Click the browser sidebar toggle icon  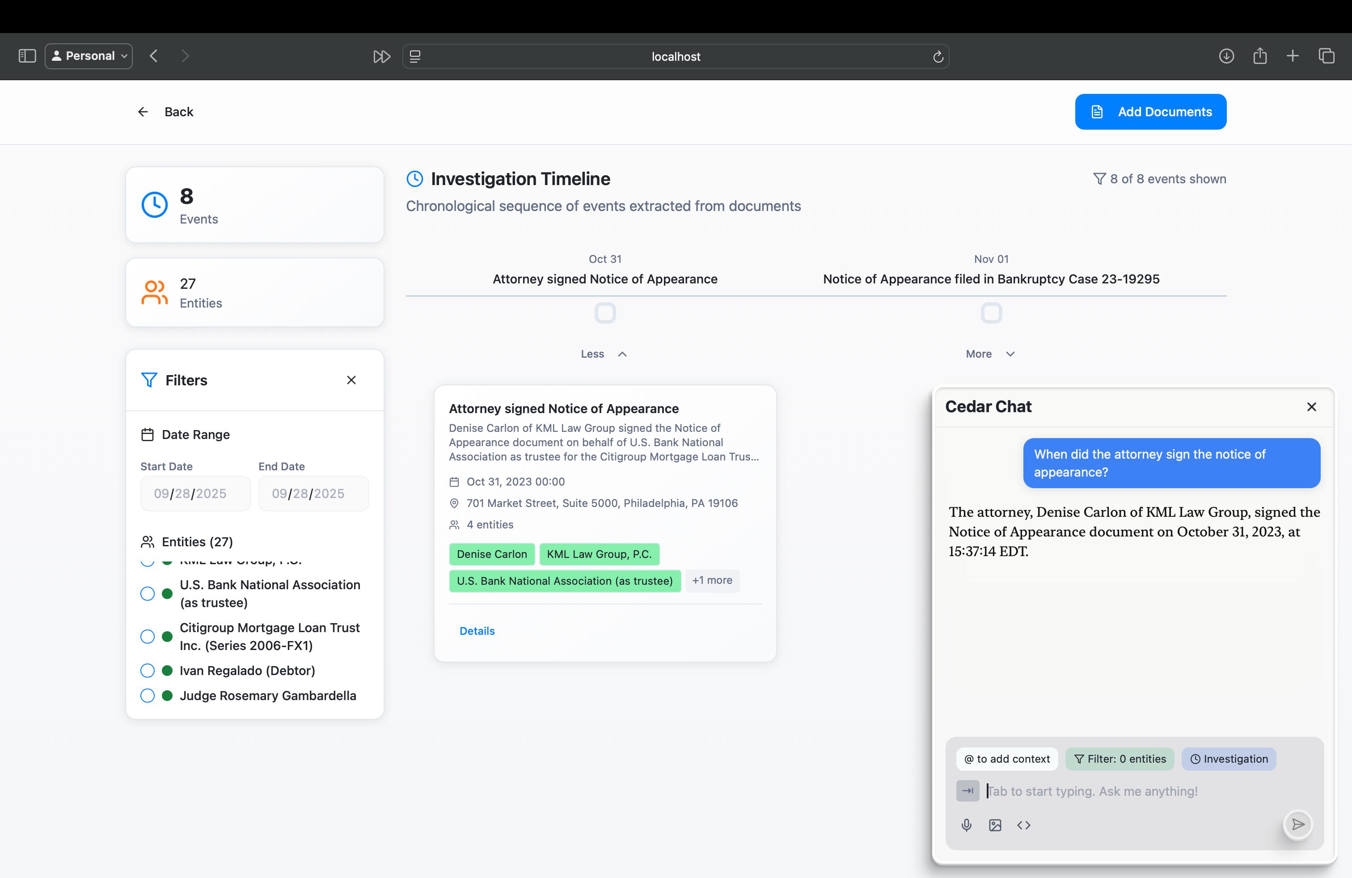27,55
